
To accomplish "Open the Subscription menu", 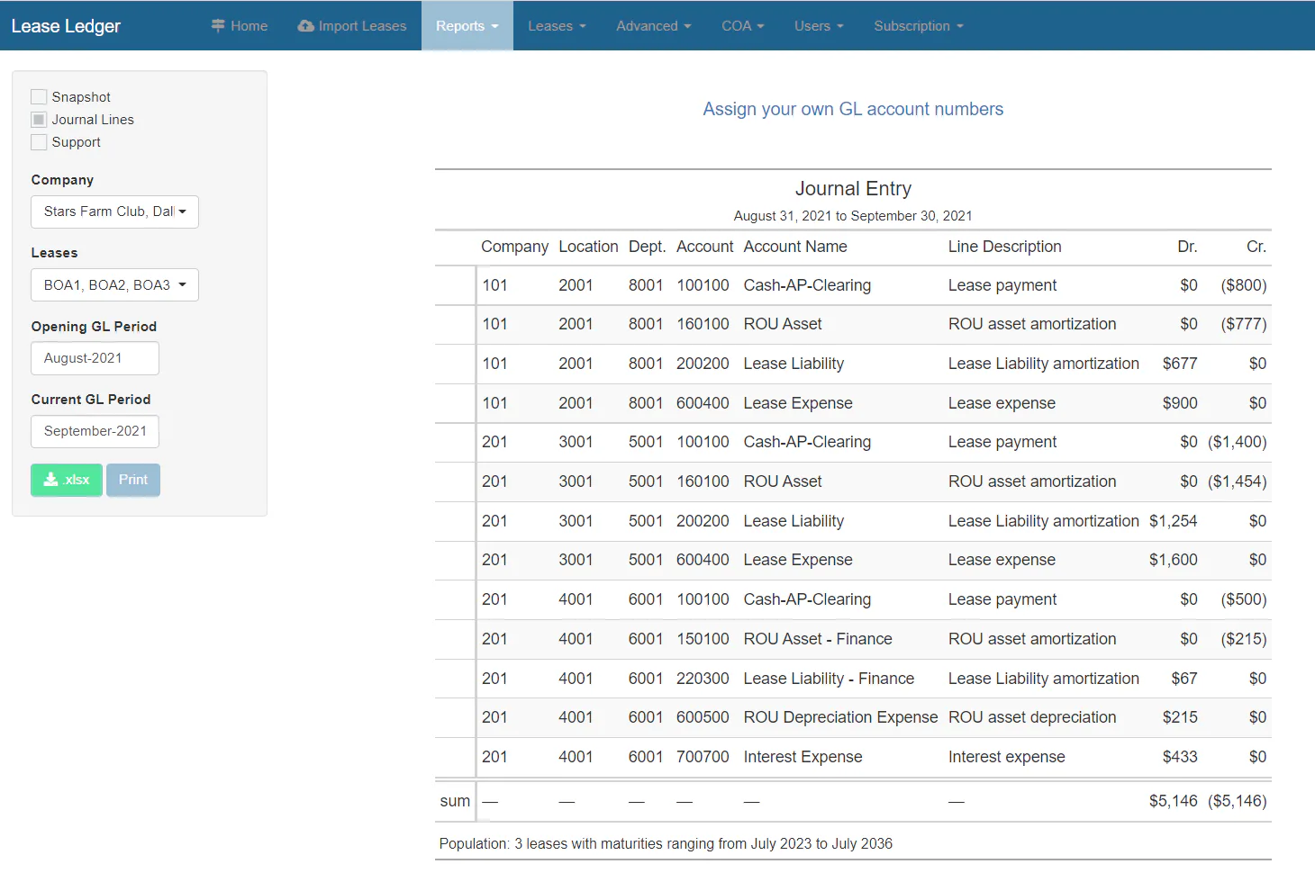I will [x=918, y=26].
